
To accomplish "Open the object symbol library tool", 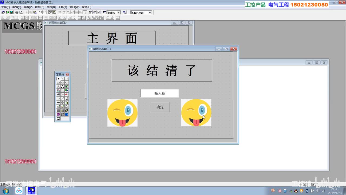I will [58, 90].
